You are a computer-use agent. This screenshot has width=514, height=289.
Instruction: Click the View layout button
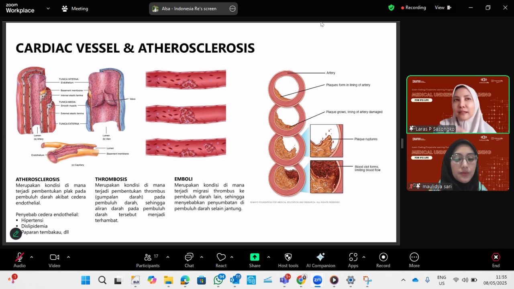point(443,8)
